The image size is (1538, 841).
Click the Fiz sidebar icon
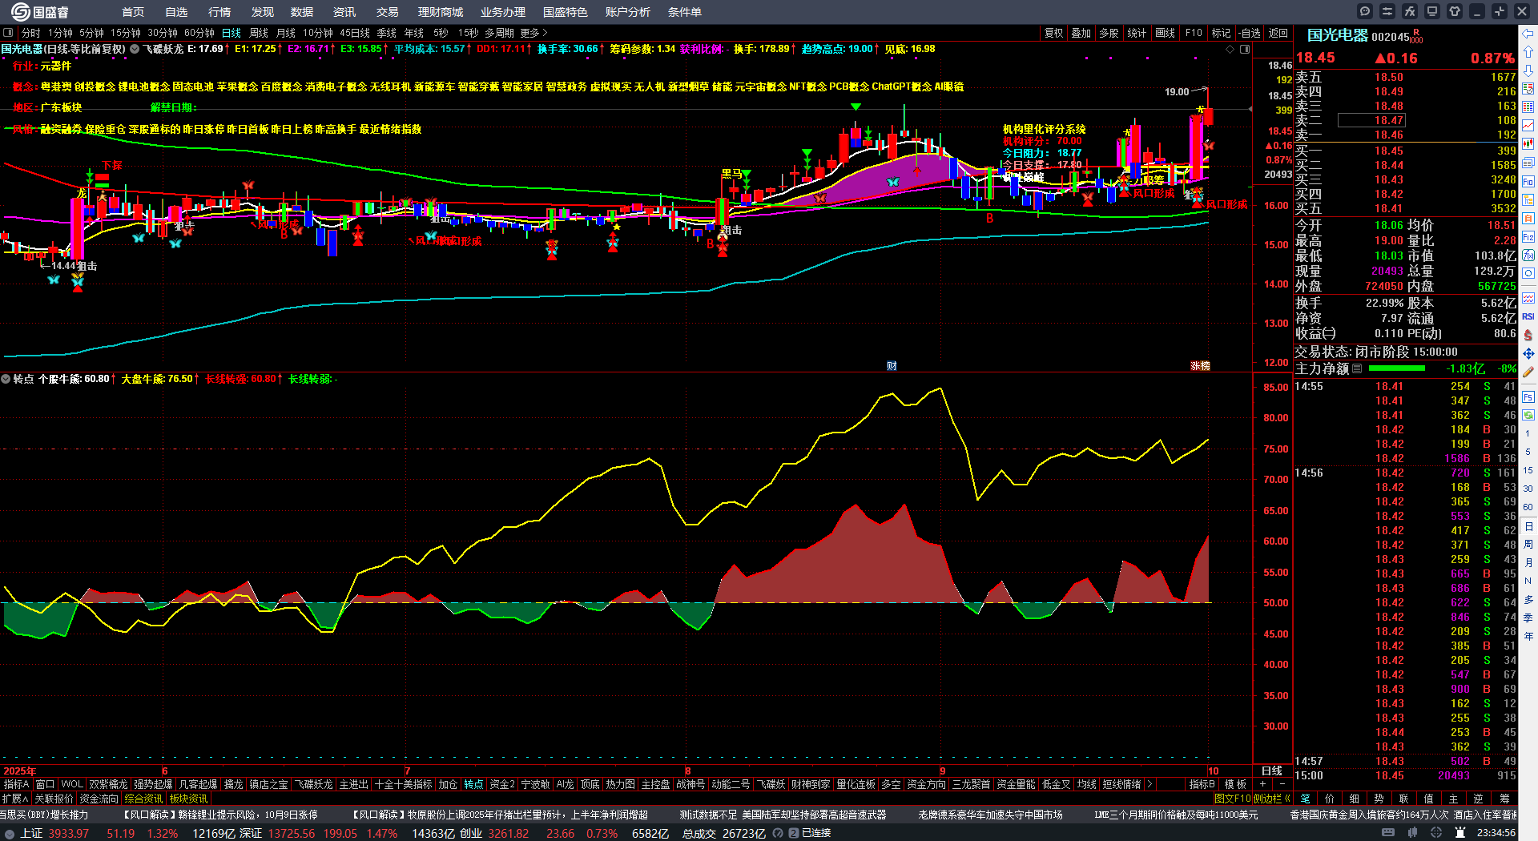(x=1528, y=237)
